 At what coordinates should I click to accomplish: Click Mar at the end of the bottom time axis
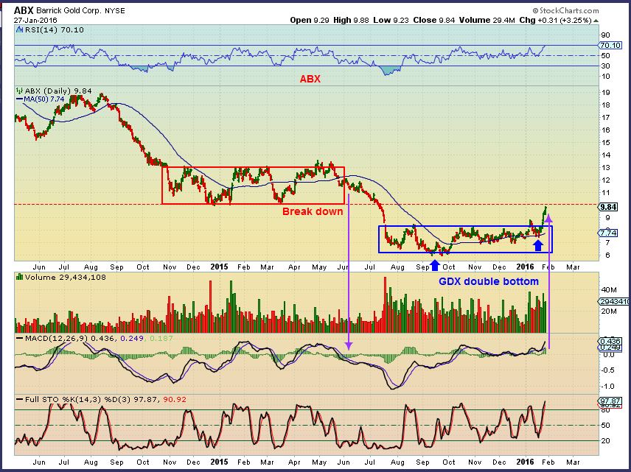573,462
